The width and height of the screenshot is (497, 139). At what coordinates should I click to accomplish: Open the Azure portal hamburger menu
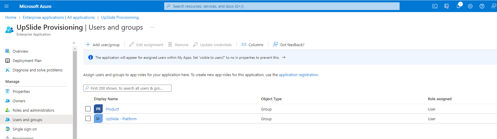pos(6,6)
